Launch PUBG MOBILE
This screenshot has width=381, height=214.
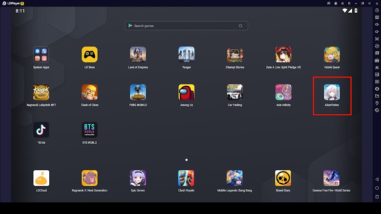tap(138, 92)
